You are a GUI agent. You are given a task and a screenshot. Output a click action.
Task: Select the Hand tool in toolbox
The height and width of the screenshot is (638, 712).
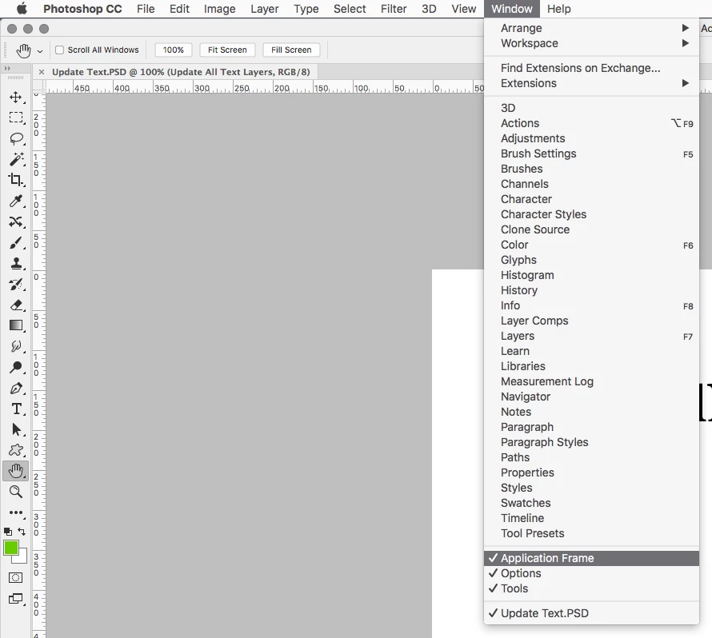16,471
